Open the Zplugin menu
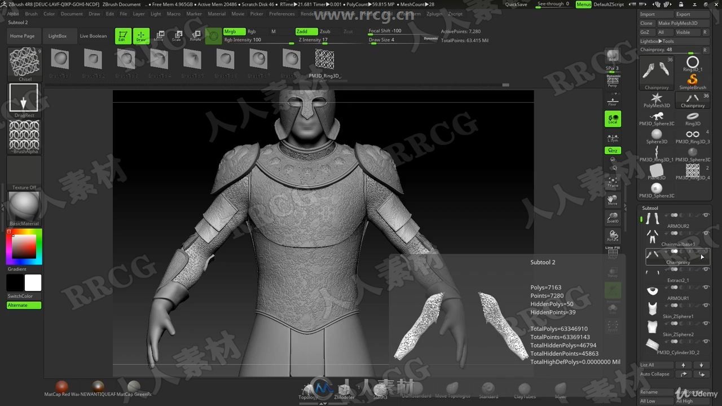Viewport: 722px width, 406px height. [434, 14]
